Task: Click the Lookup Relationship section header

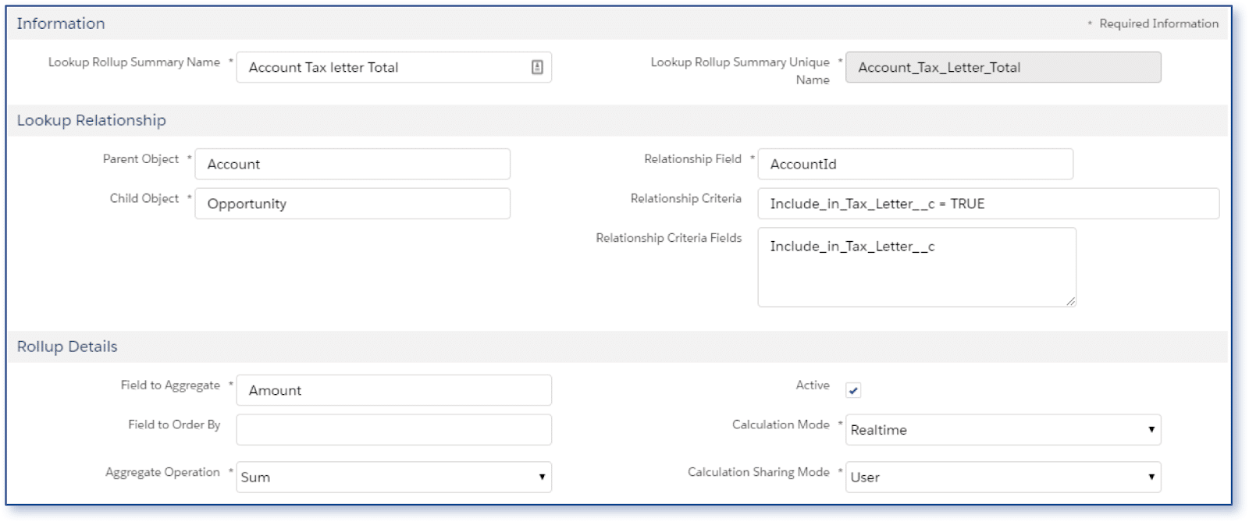Action: pos(91,121)
